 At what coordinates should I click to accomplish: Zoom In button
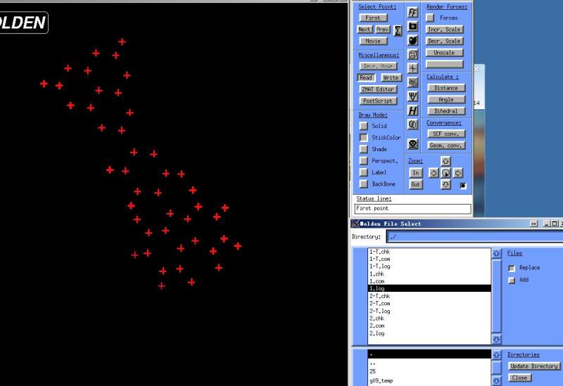pyautogui.click(x=416, y=173)
